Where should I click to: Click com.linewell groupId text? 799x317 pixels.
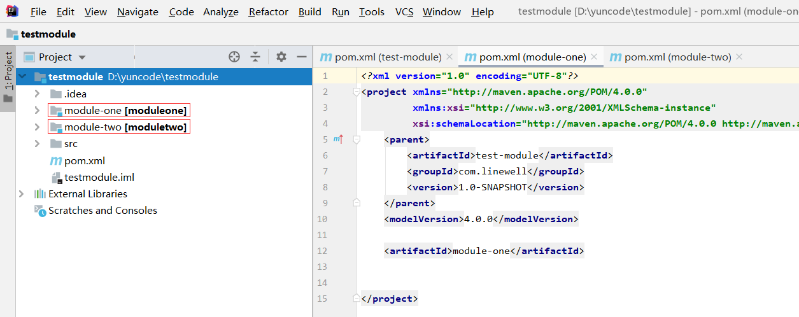(493, 171)
